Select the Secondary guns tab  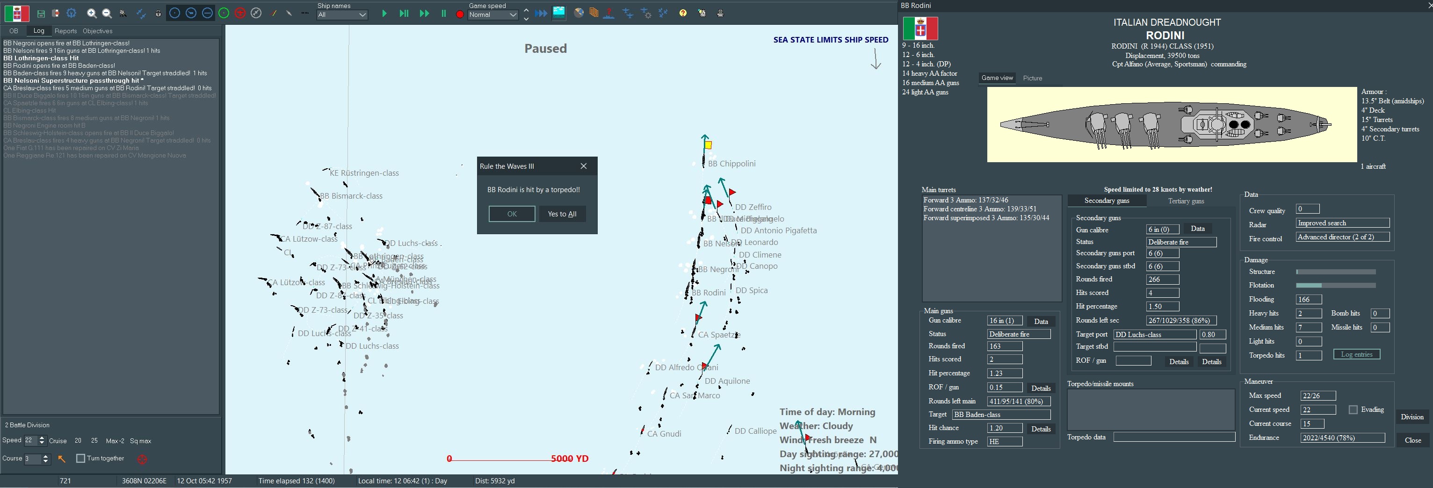pos(1107,201)
